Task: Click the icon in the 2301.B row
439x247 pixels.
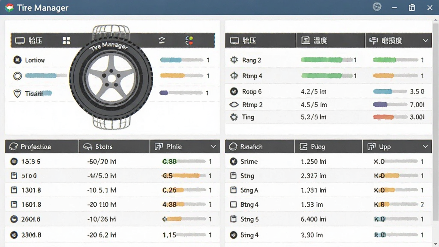Action: click(14, 235)
